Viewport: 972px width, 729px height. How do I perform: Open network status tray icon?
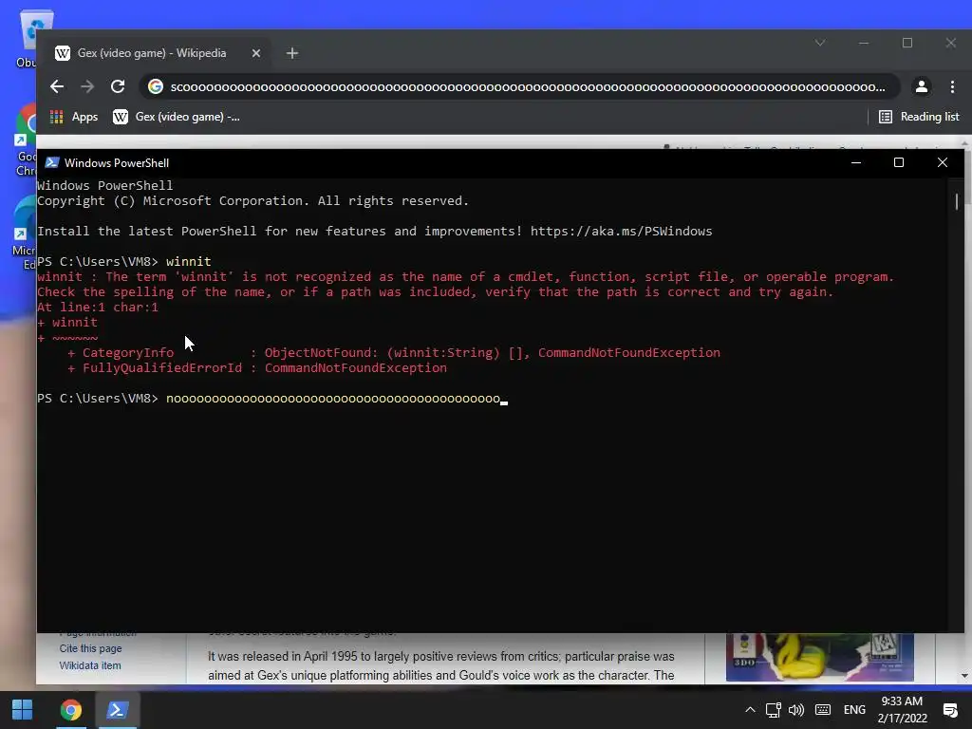[773, 710]
